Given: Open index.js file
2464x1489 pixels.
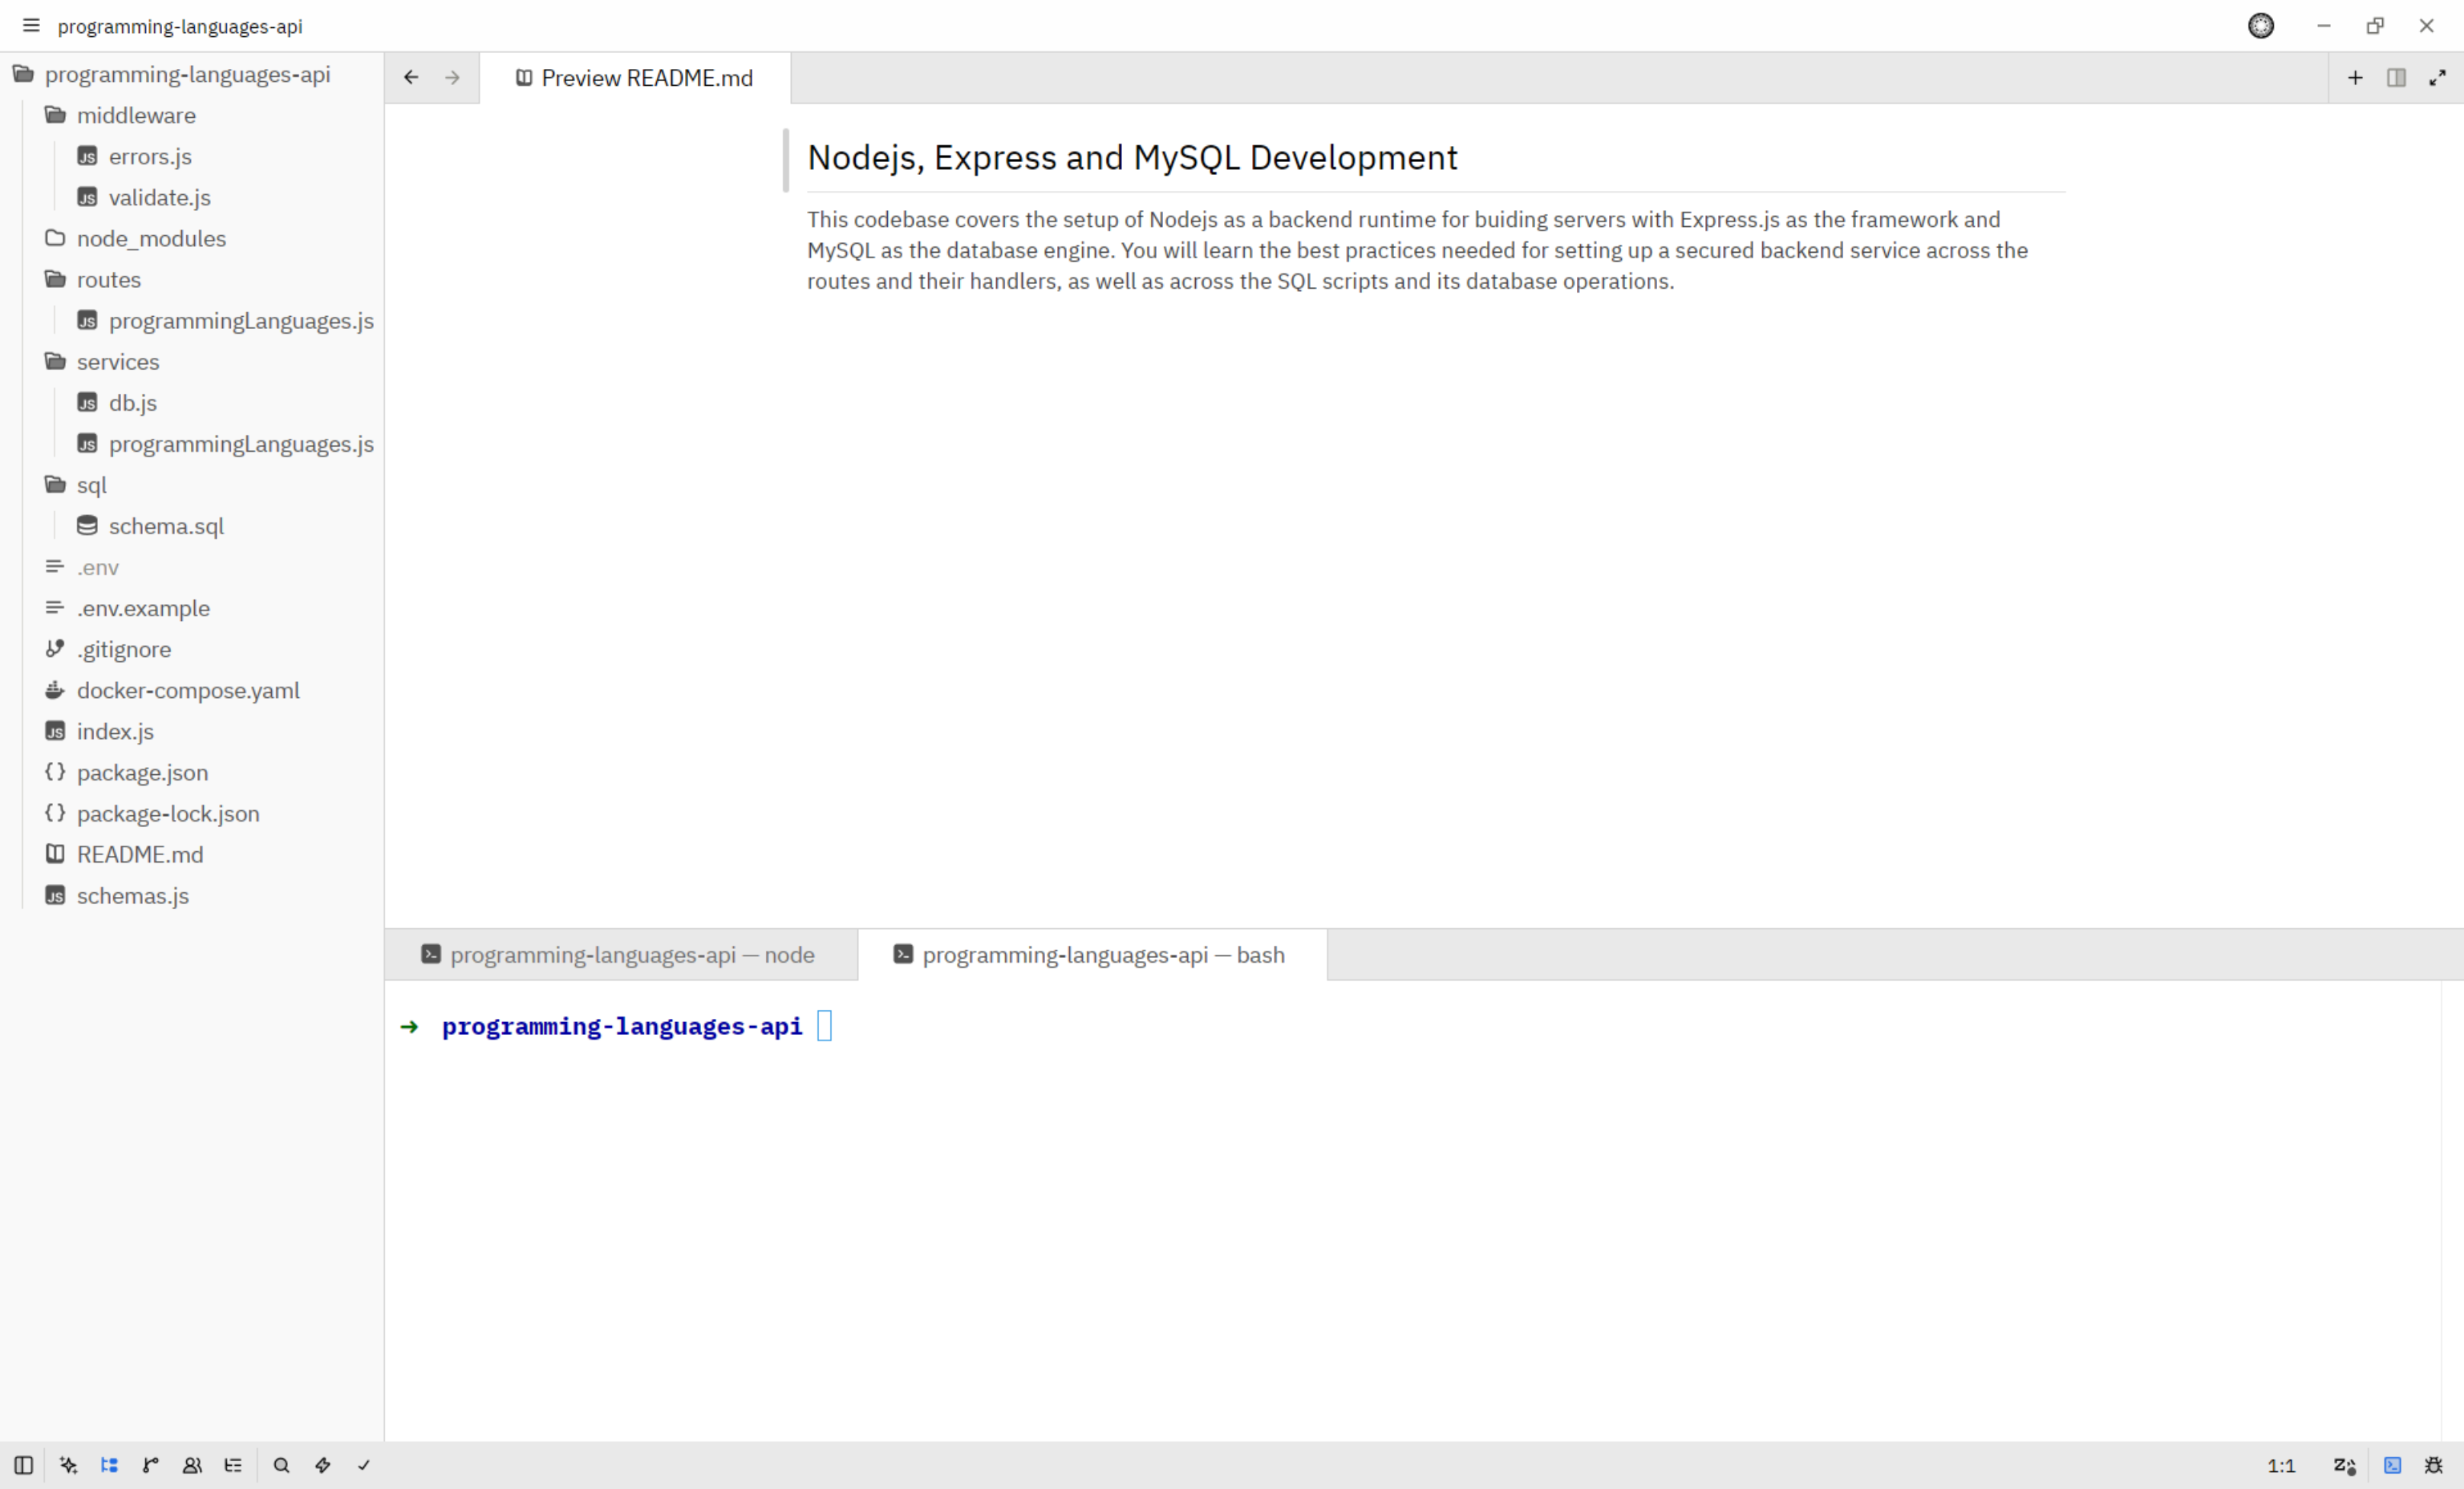Looking at the screenshot, I should pos(192,731).
